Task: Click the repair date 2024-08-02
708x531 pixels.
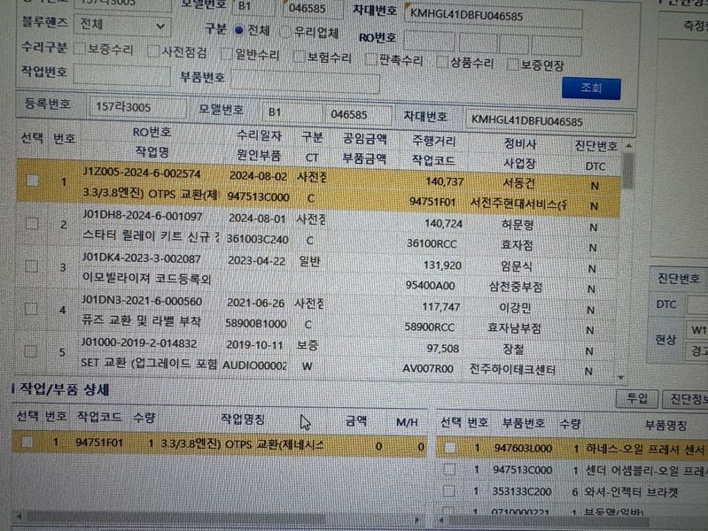Action: tap(257, 176)
